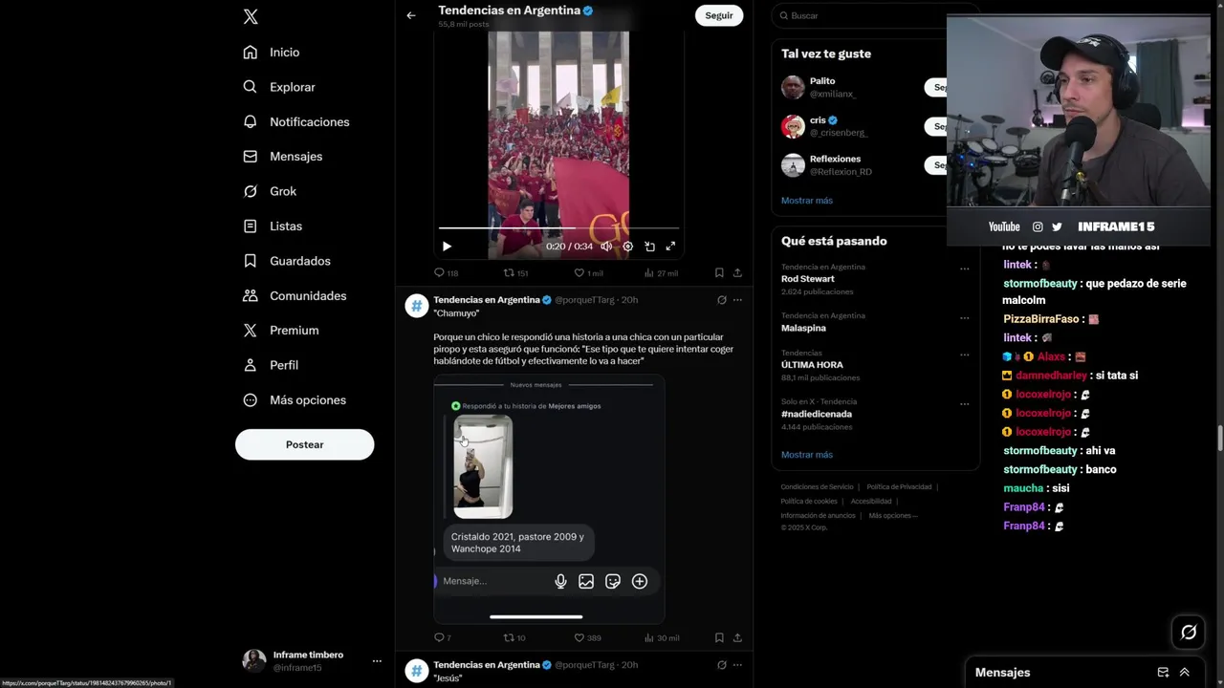Screen dimensions: 1224x688
Task: Open Comunidades in the sidebar
Action: (x=295, y=296)
